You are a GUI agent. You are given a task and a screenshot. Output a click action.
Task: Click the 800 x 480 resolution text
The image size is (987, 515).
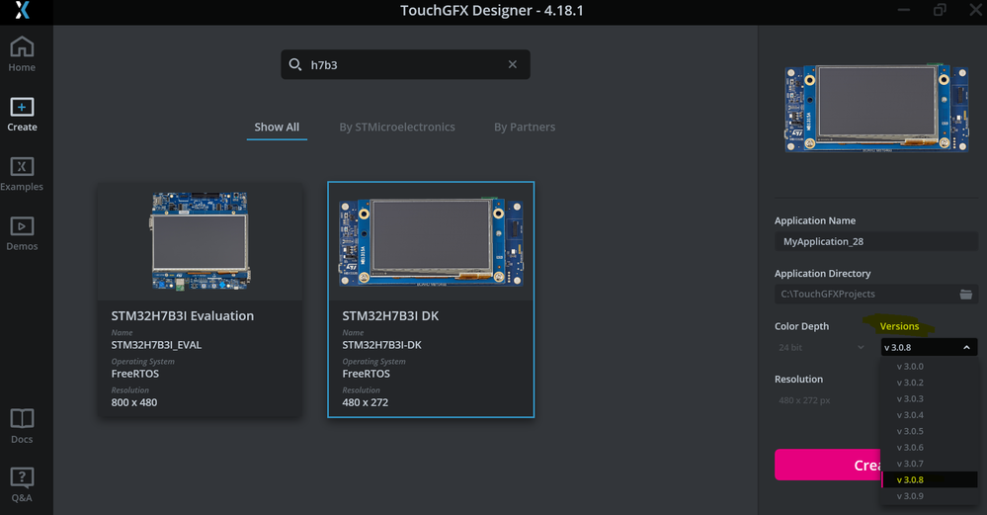coord(134,402)
